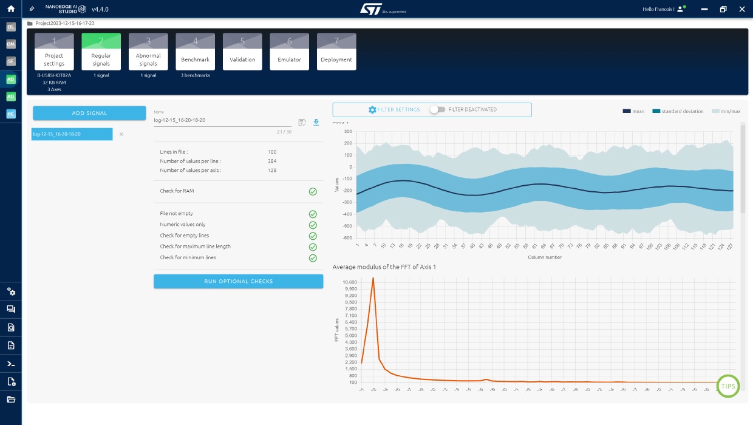This screenshot has width=753, height=425.
Task: Remove signal log-12-15_16-20-18-20 with the X
Action: coord(121,134)
